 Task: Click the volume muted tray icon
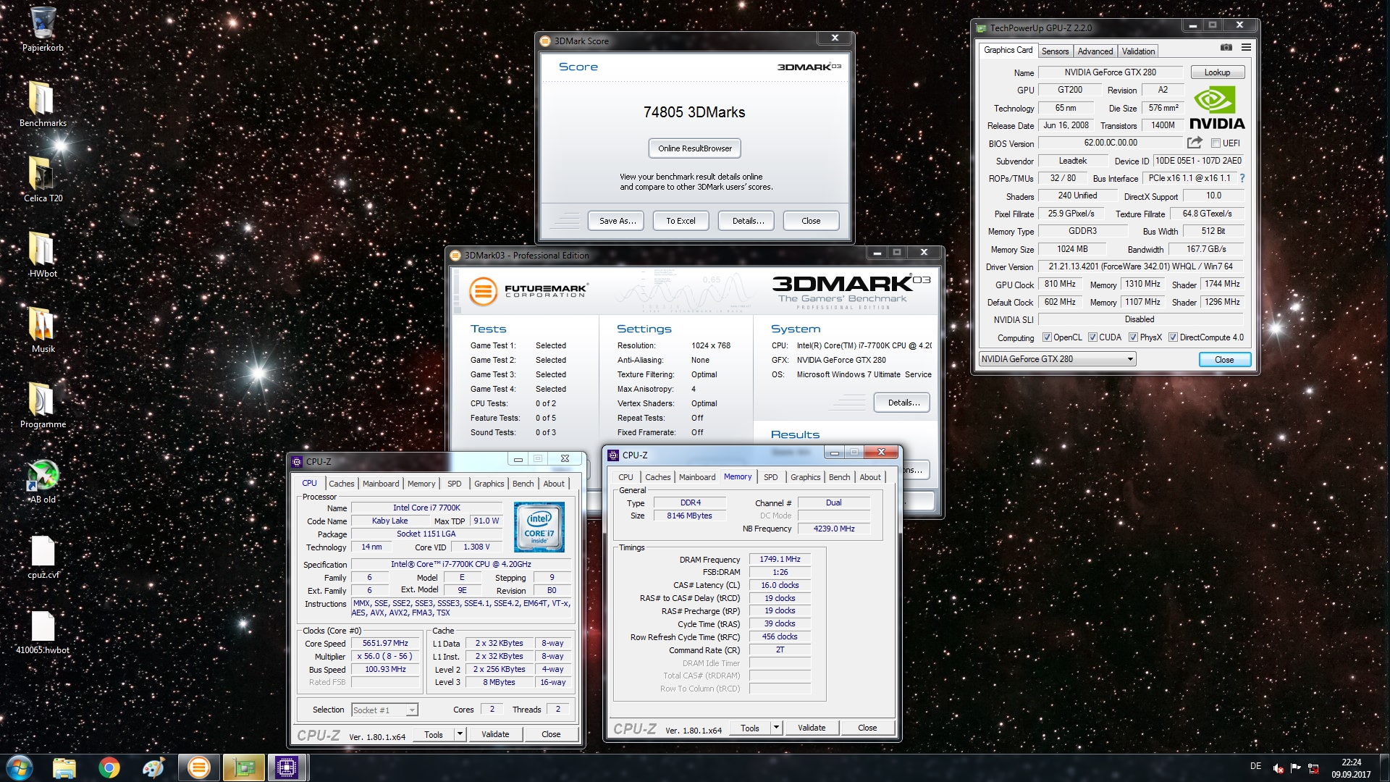coord(1279,768)
